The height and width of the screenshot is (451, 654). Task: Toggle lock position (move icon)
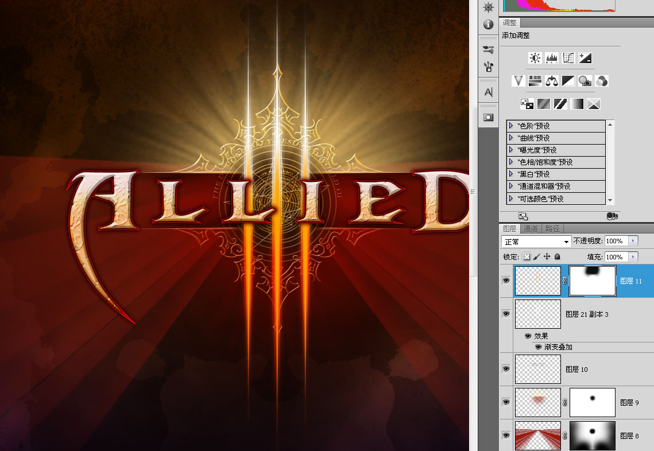547,256
